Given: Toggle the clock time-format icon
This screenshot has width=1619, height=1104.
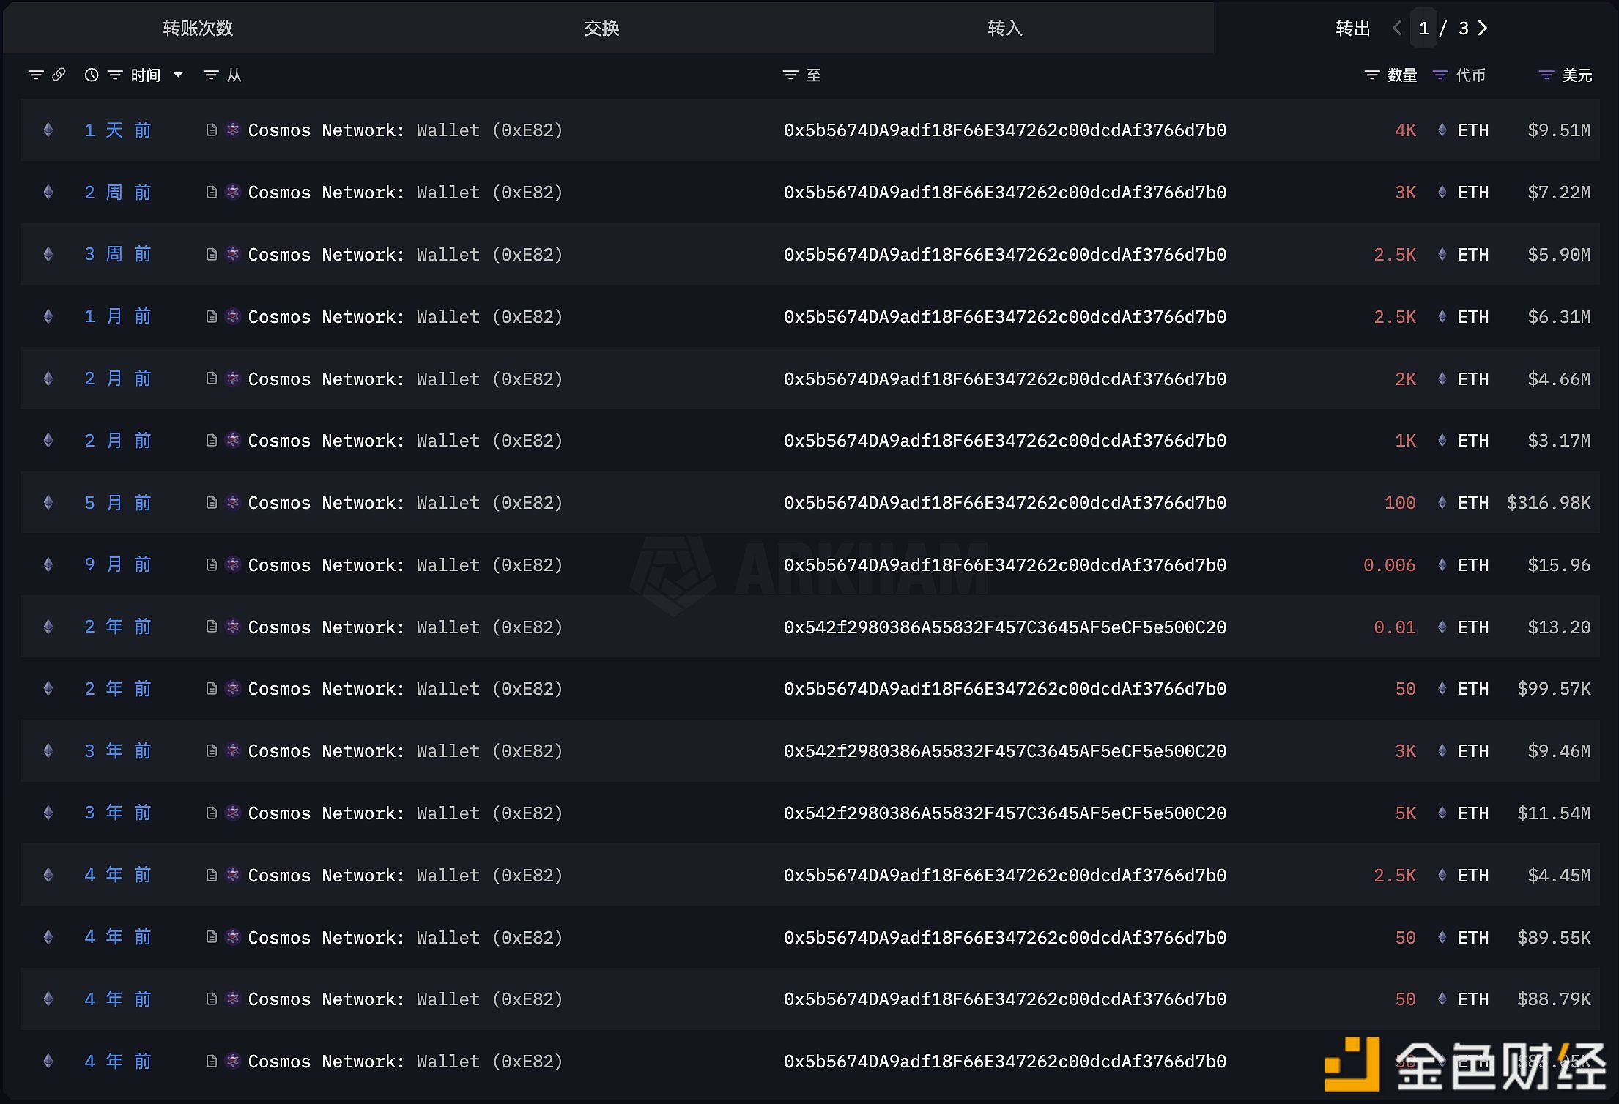Looking at the screenshot, I should [92, 75].
